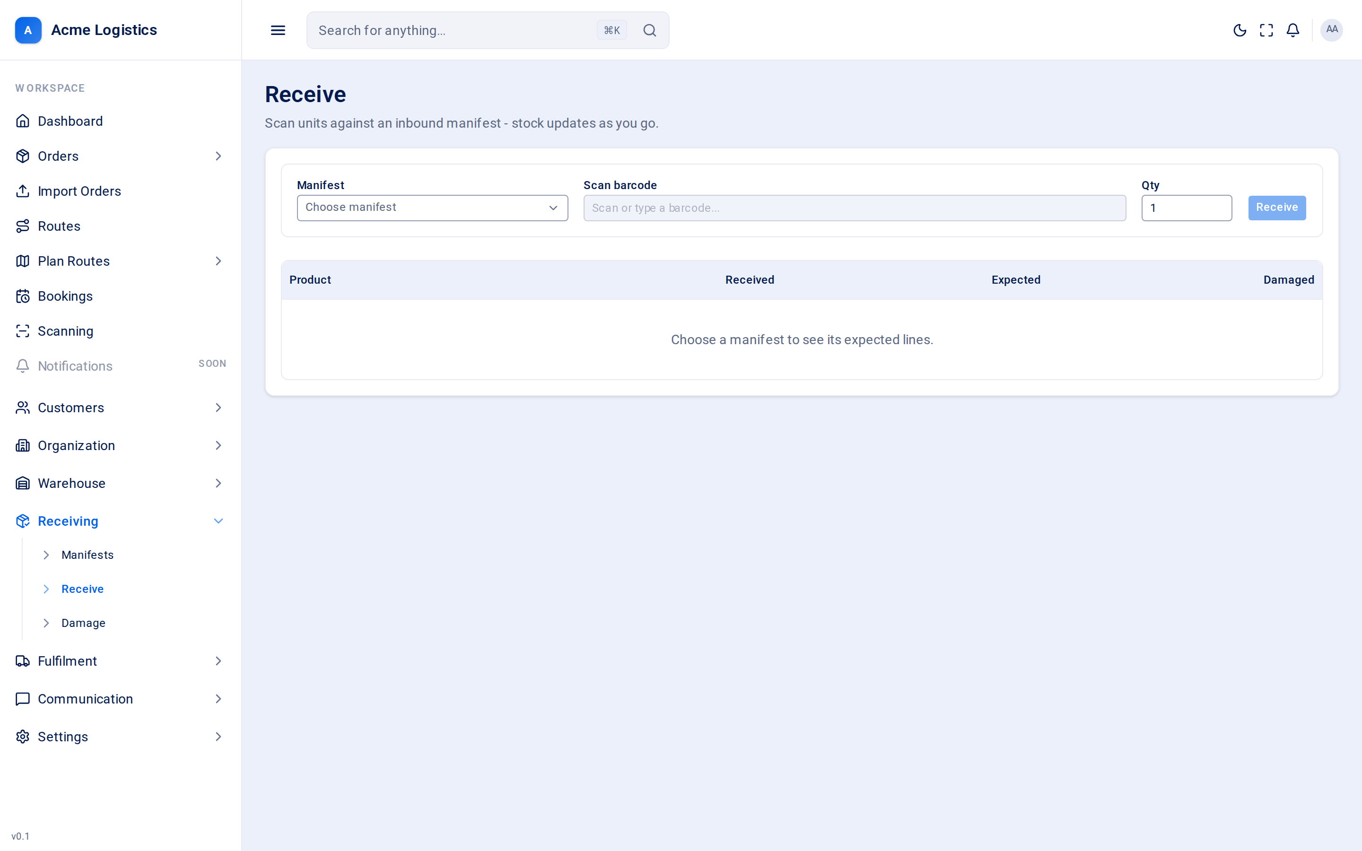Click the Orders box icon
Screen dimensions: 1362x851
point(23,156)
